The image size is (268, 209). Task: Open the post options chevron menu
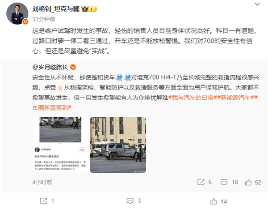(x=257, y=4)
